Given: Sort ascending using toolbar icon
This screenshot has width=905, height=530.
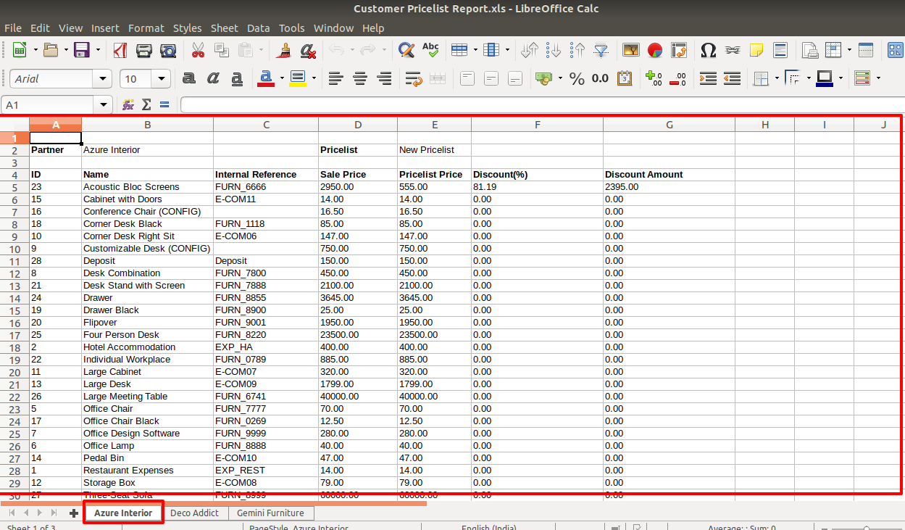Looking at the screenshot, I should (554, 50).
